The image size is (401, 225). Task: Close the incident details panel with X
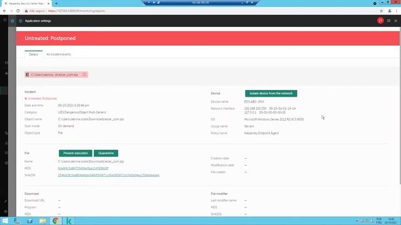point(395,21)
